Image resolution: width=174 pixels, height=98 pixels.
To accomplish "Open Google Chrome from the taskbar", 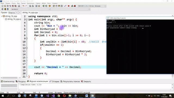I will coord(59,96).
